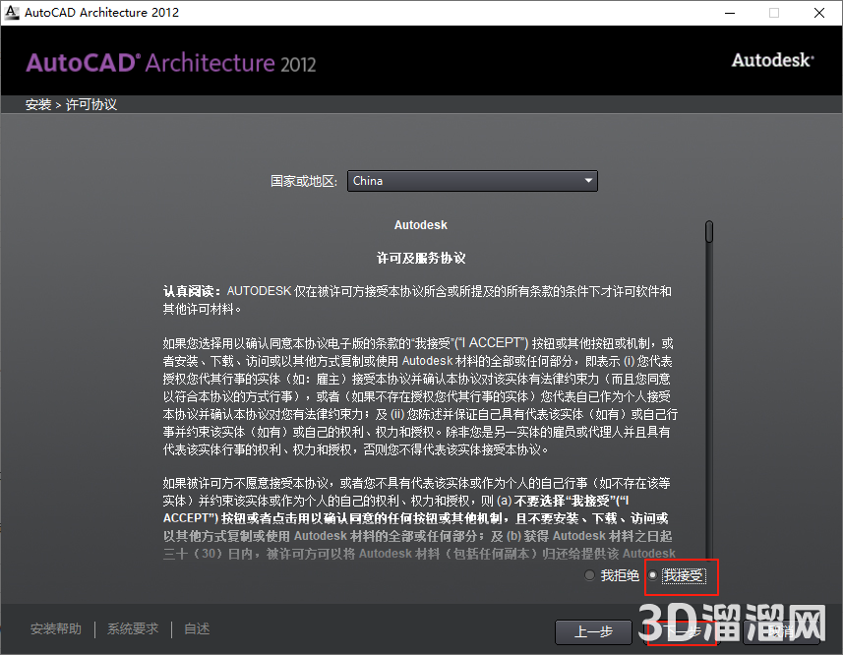Open 系统要求 (System Requirements) link
Image resolution: width=843 pixels, height=655 pixels.
coord(132,628)
